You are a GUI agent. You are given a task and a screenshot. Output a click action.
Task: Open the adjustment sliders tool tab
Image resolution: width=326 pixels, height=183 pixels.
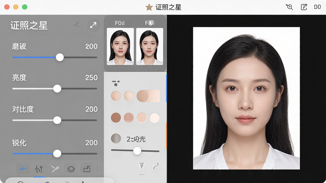[x=39, y=169]
